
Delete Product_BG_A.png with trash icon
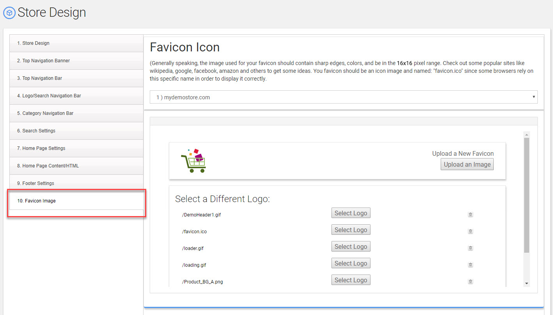(x=470, y=281)
